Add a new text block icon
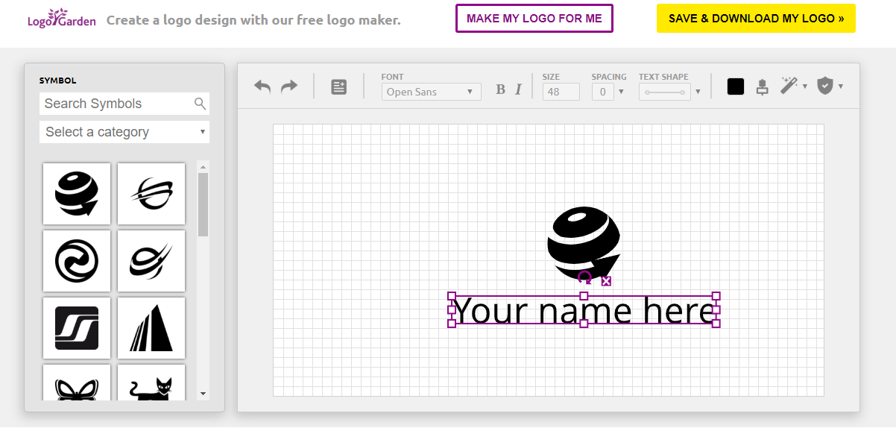The width and height of the screenshot is (896, 428). coord(338,87)
